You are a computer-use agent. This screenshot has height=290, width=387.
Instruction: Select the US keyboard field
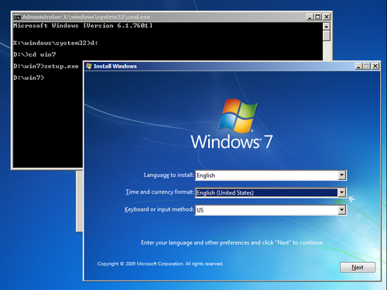tap(270, 210)
